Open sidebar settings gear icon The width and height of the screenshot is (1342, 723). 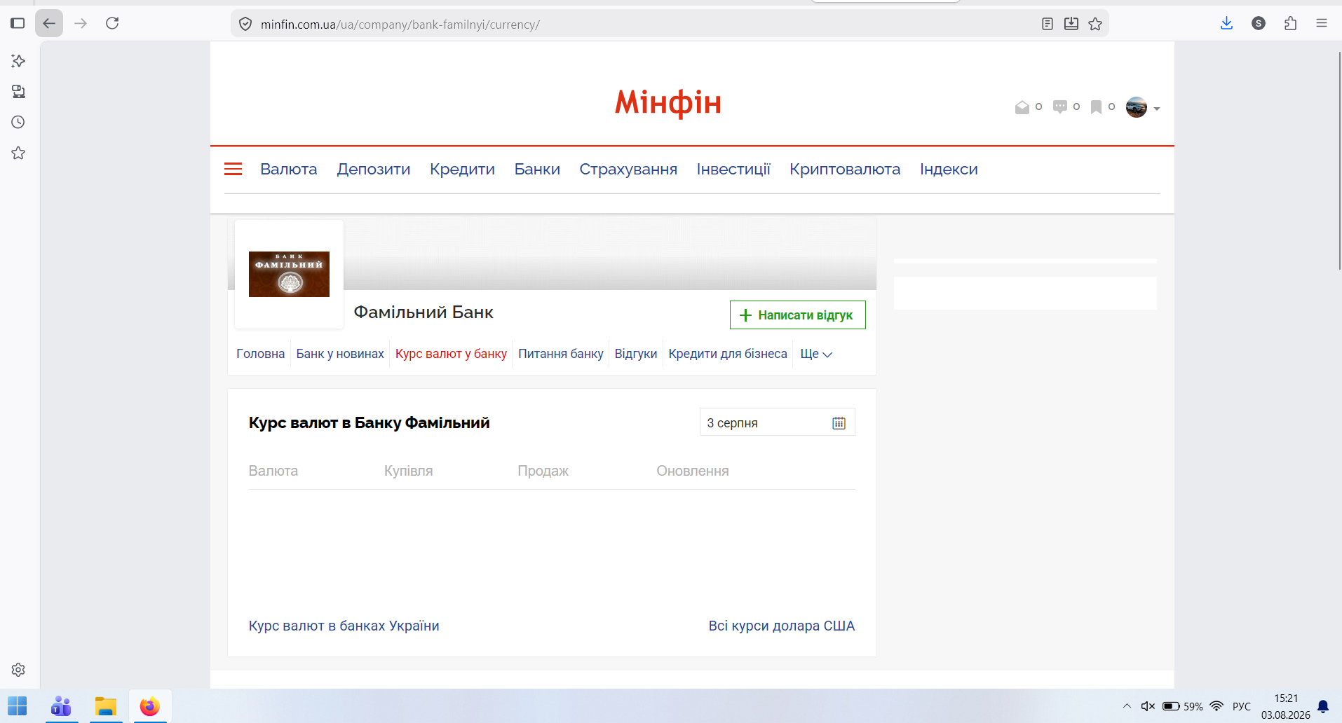click(18, 670)
